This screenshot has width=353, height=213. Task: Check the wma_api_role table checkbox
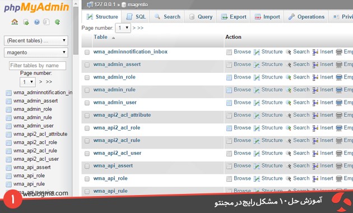[x=87, y=179]
